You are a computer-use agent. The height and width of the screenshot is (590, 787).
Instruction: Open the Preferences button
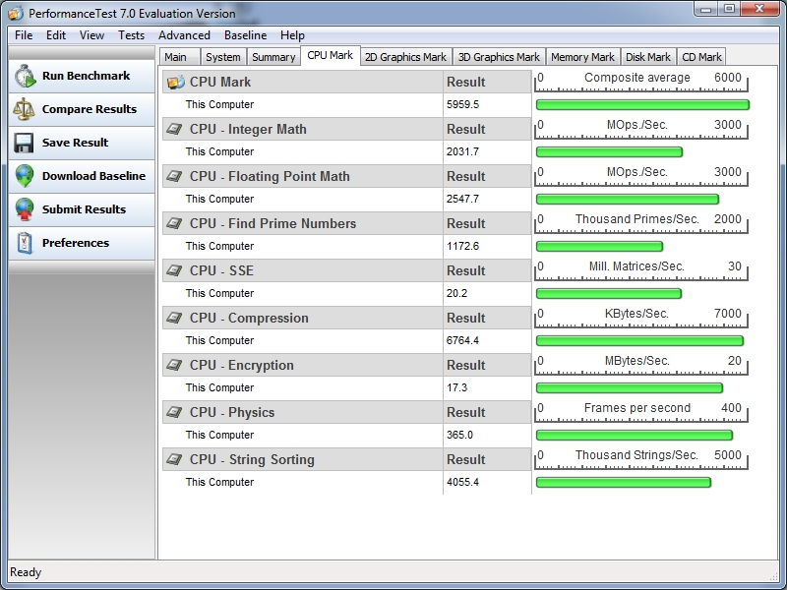pos(82,243)
